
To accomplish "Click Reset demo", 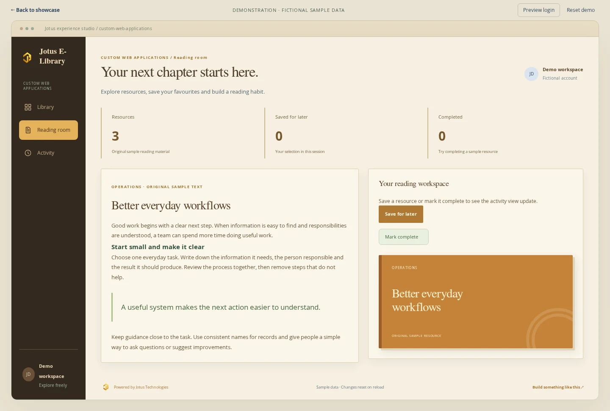I will point(581,10).
